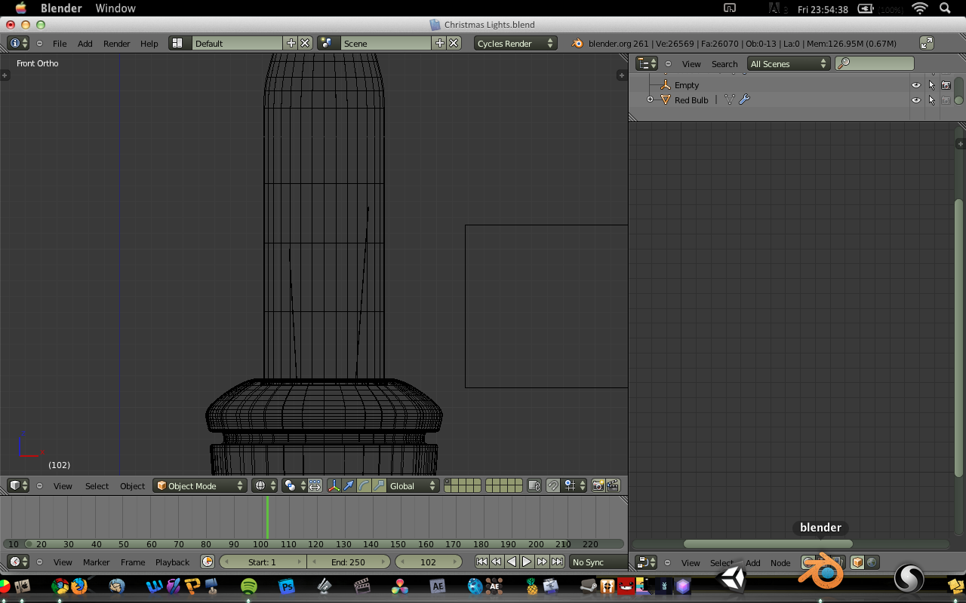The height and width of the screenshot is (603, 966).
Task: Click the outliner search field
Action: coord(875,64)
